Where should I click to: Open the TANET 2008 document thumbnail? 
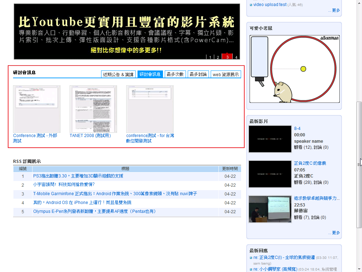coord(93,109)
